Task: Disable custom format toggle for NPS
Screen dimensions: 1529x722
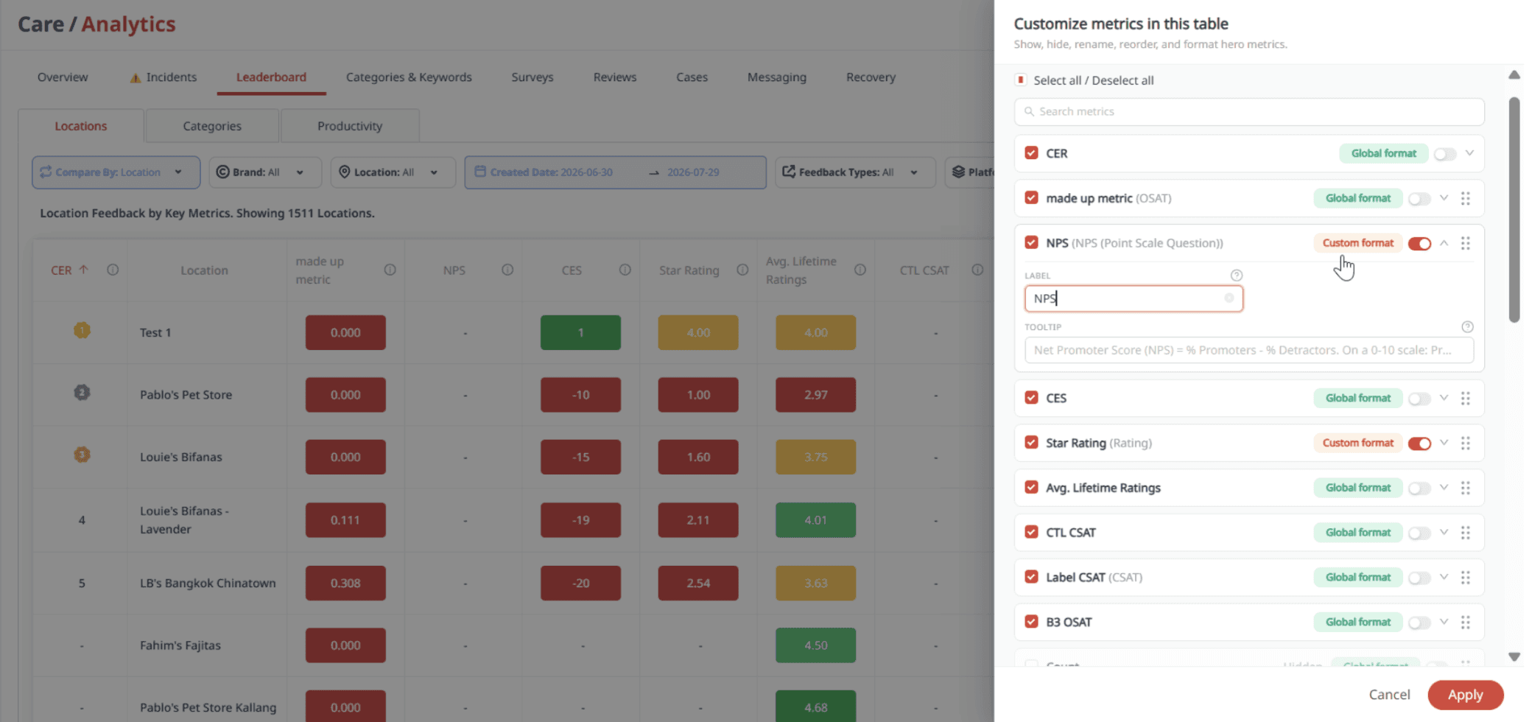Action: 1419,244
